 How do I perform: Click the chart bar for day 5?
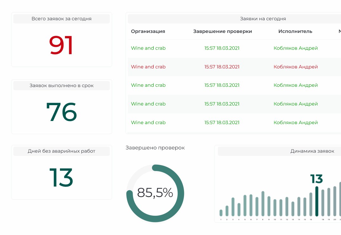point(245,206)
